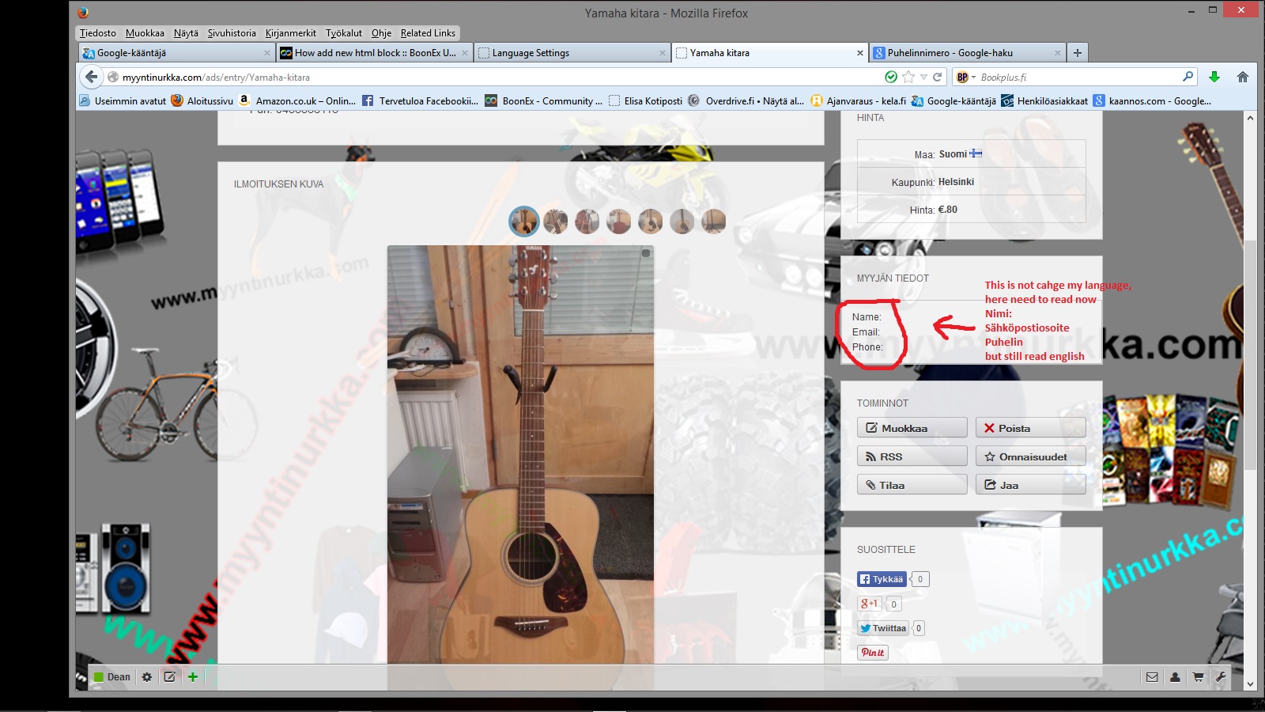Open the Related Links menu

pos(428,33)
